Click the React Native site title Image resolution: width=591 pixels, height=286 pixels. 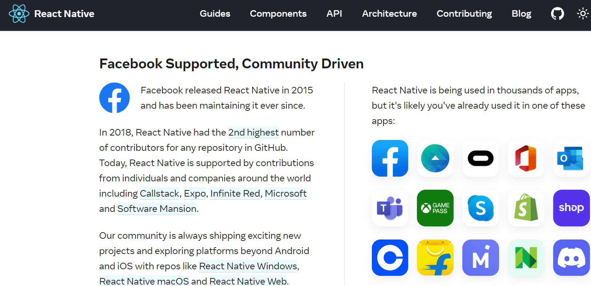[64, 14]
